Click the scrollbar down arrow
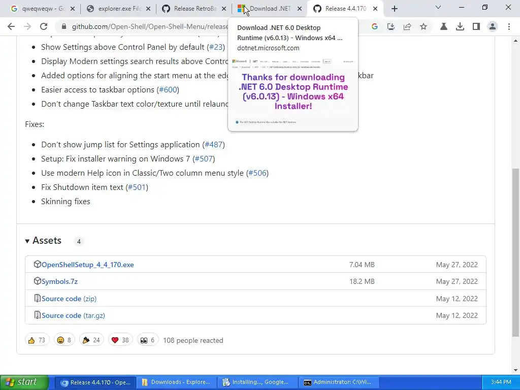Image resolution: width=520 pixels, height=390 pixels. 515,370
